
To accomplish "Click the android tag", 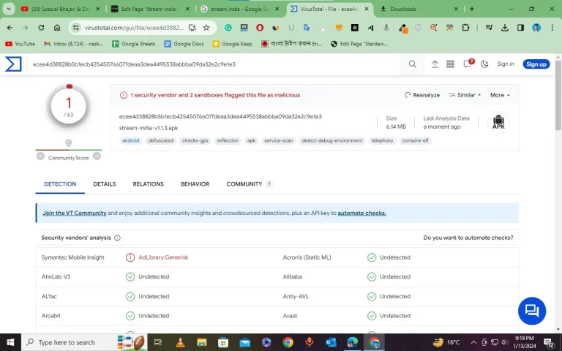I will [x=130, y=140].
